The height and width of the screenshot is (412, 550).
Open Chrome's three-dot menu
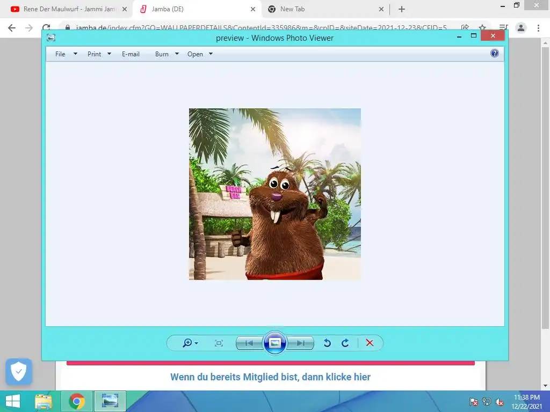point(538,28)
